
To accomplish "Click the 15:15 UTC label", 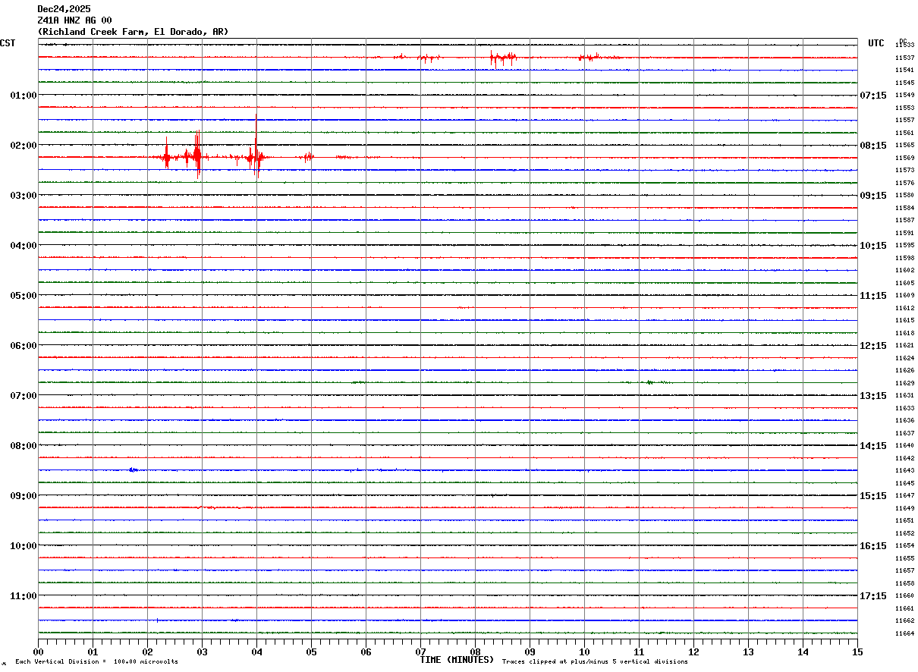I will tap(872, 496).
